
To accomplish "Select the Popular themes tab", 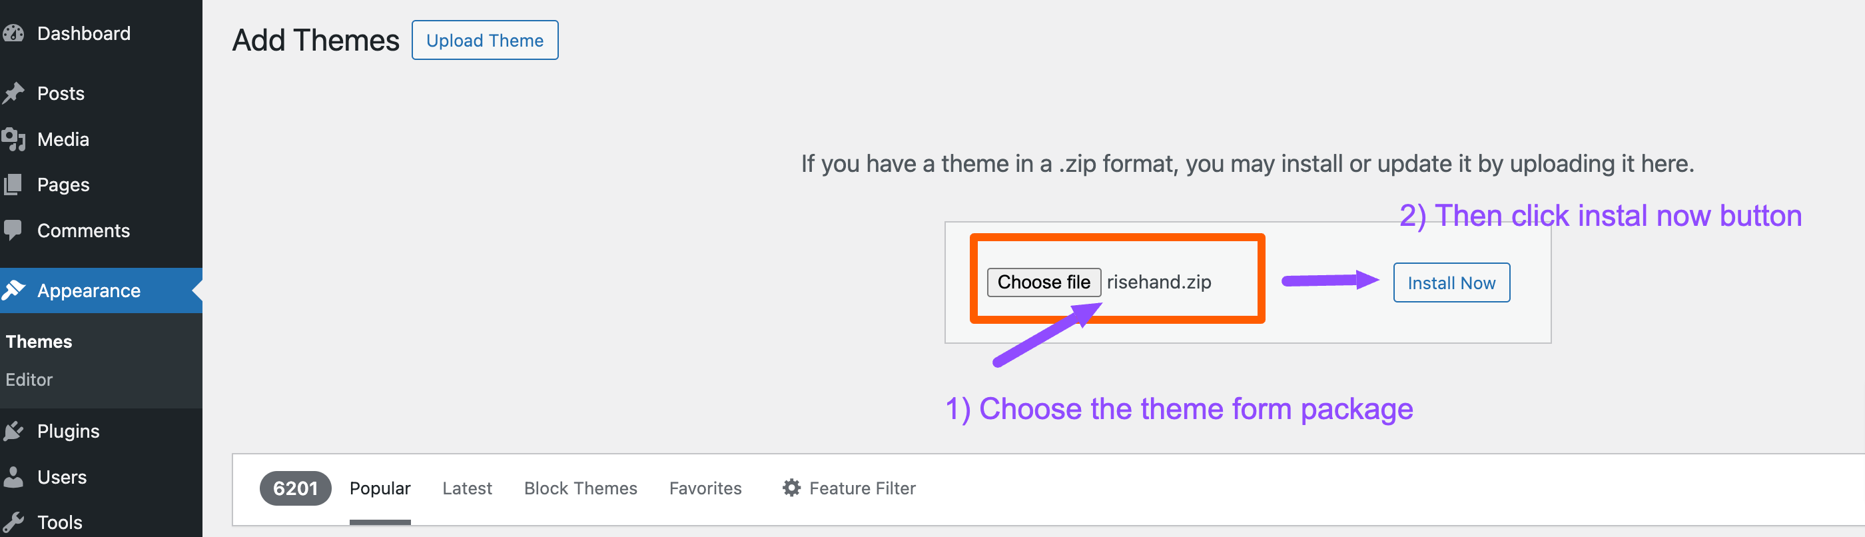I will coord(380,488).
